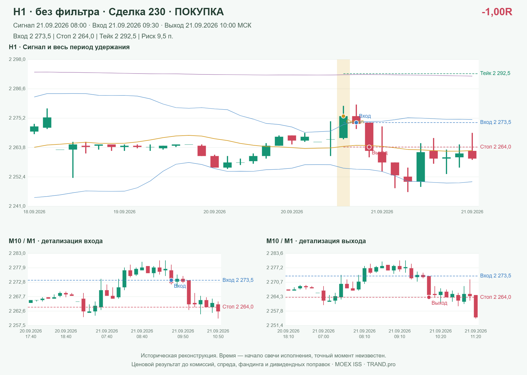The height and width of the screenshot is (375, 527).
Task: Click the 18.09.2026 date label on H1 chart
Action: pyautogui.click(x=34, y=212)
